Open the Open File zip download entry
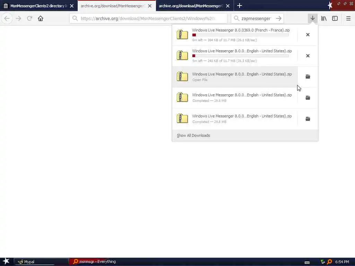355x266 pixels. [235, 77]
